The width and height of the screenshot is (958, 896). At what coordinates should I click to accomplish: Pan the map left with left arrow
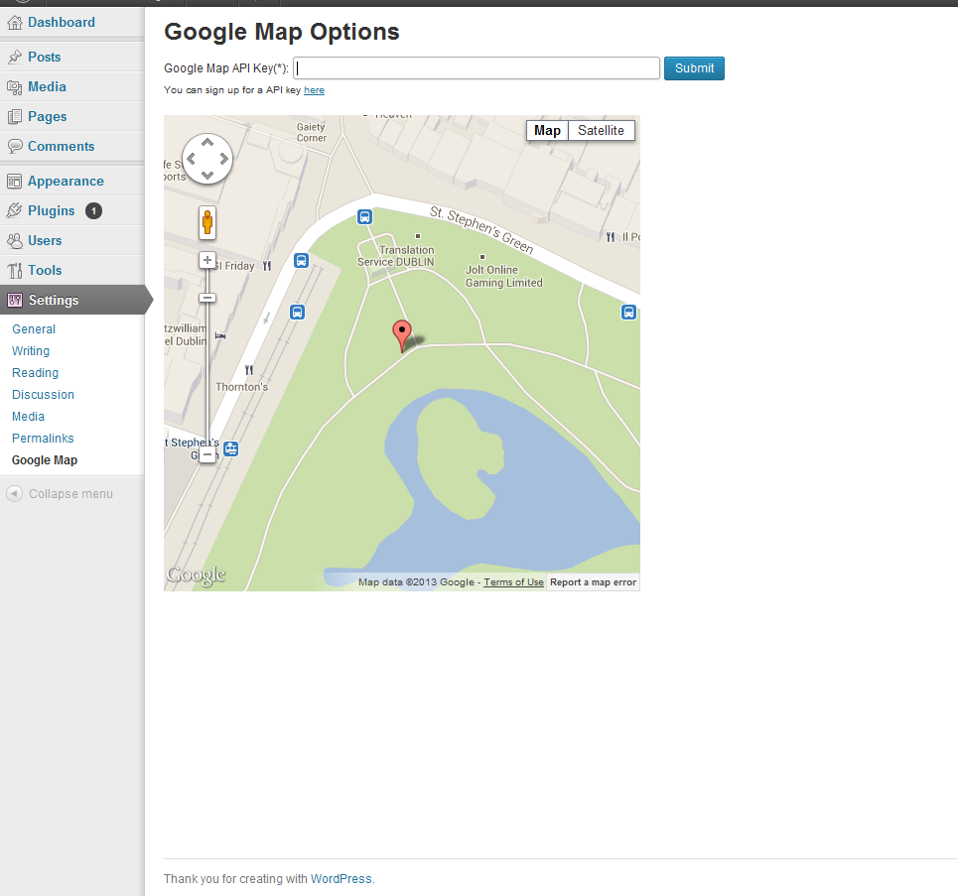tap(192, 159)
